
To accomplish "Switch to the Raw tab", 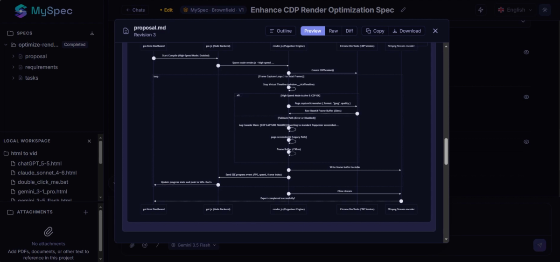I will point(333,31).
